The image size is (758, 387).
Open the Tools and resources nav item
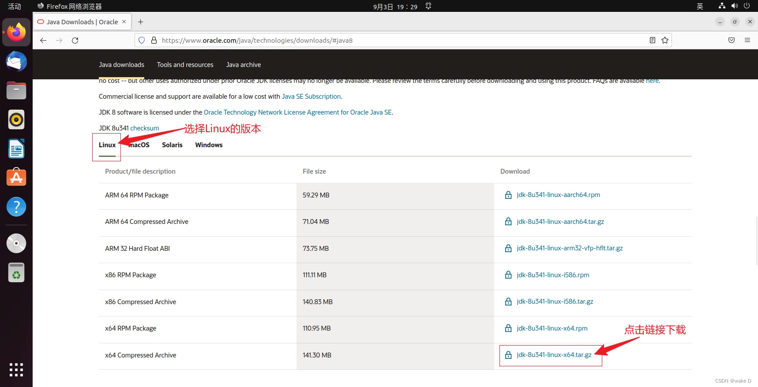click(x=185, y=65)
